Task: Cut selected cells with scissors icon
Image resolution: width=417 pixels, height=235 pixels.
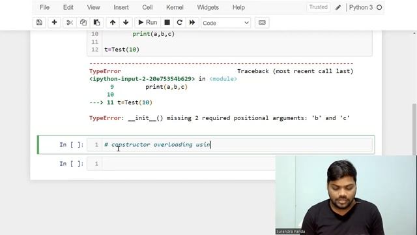Action: pos(70,23)
